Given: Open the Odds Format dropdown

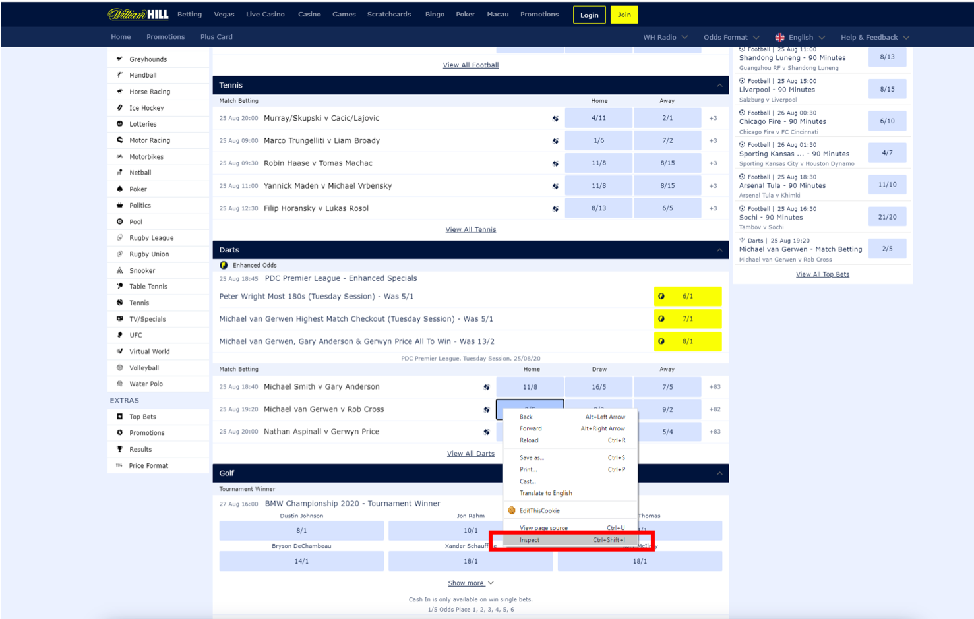Looking at the screenshot, I should pyautogui.click(x=731, y=37).
